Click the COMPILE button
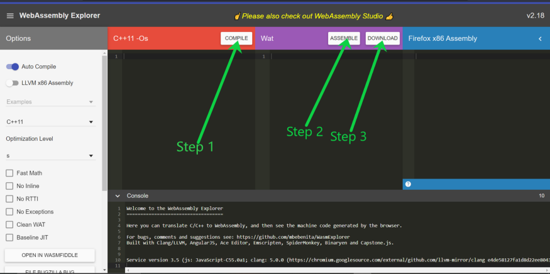This screenshot has width=550, height=274. coord(236,38)
